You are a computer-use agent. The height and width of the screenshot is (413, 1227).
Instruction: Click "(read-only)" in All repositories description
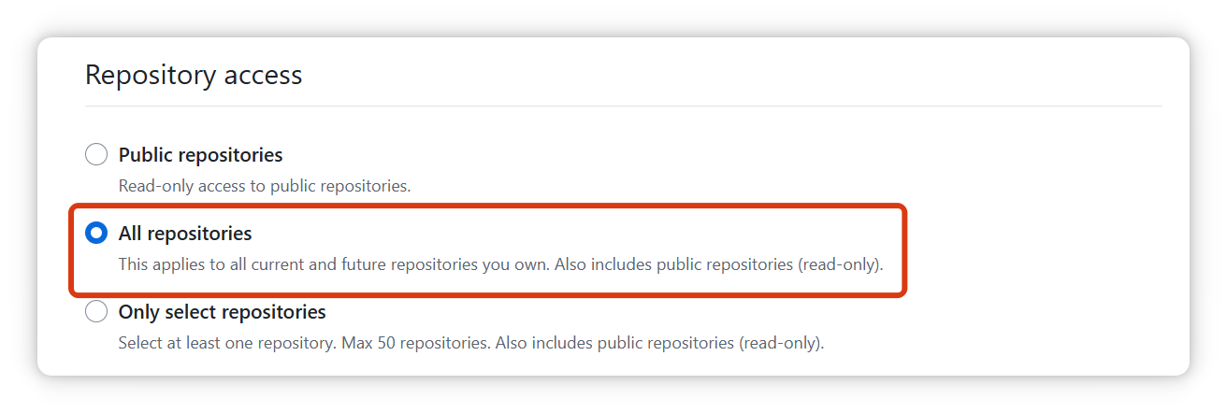[840, 264]
